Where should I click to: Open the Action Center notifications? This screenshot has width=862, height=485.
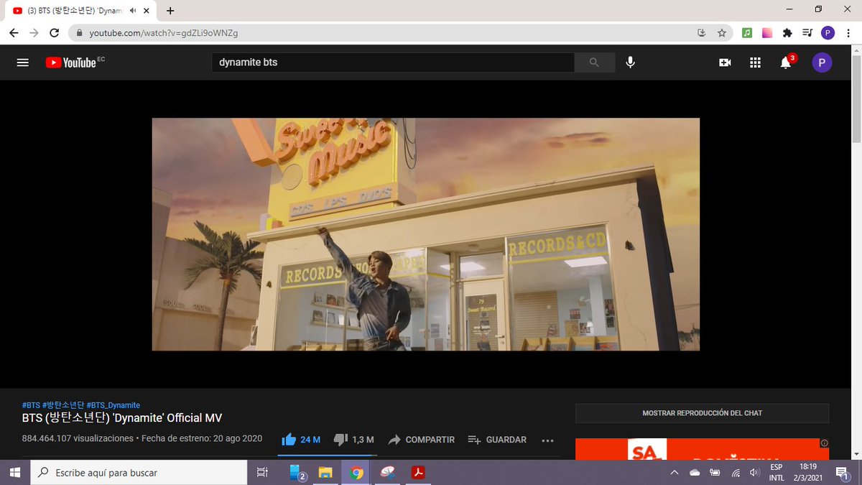point(841,473)
